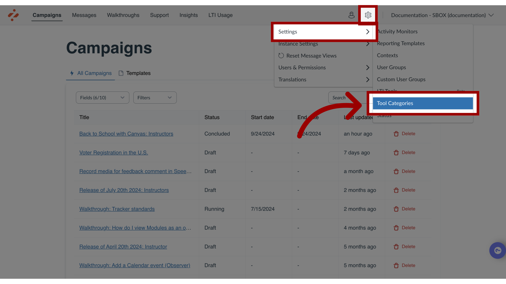Click trash icon for Back to School row
Image resolution: width=506 pixels, height=284 pixels.
(x=396, y=134)
